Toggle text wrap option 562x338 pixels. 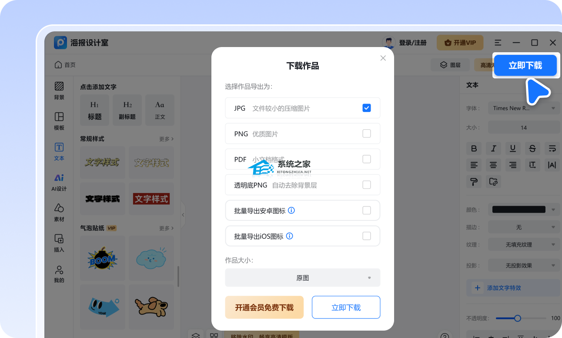(552, 149)
